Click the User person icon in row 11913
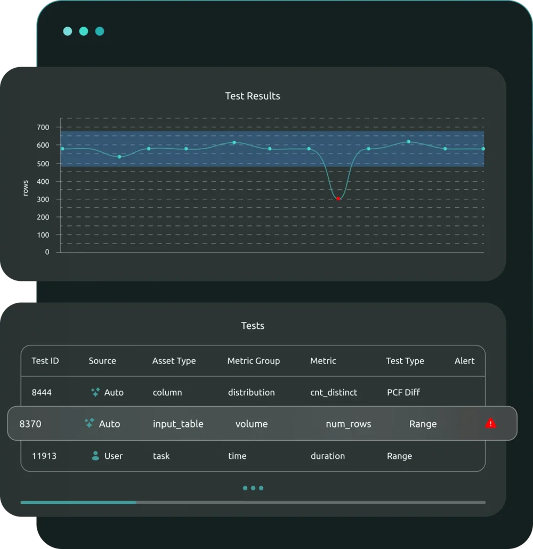 95,456
